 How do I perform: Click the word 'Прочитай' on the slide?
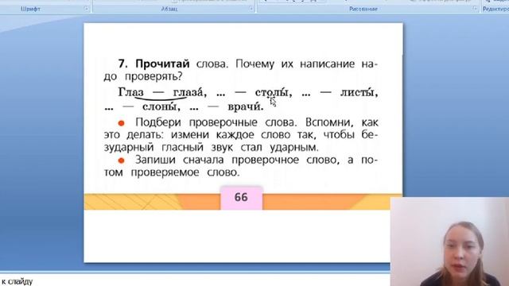click(162, 64)
